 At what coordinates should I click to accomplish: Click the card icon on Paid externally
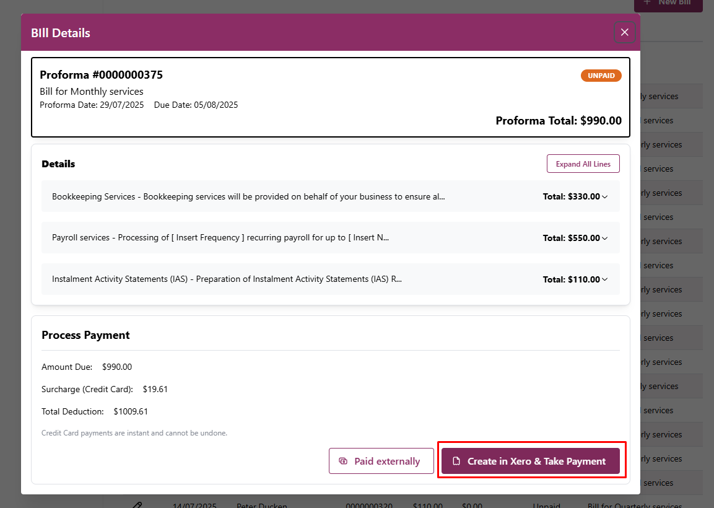[343, 461]
